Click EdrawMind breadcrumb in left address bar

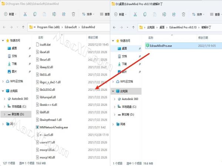click(88, 27)
